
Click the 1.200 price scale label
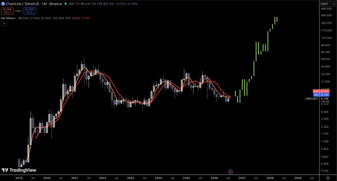[x=325, y=141]
